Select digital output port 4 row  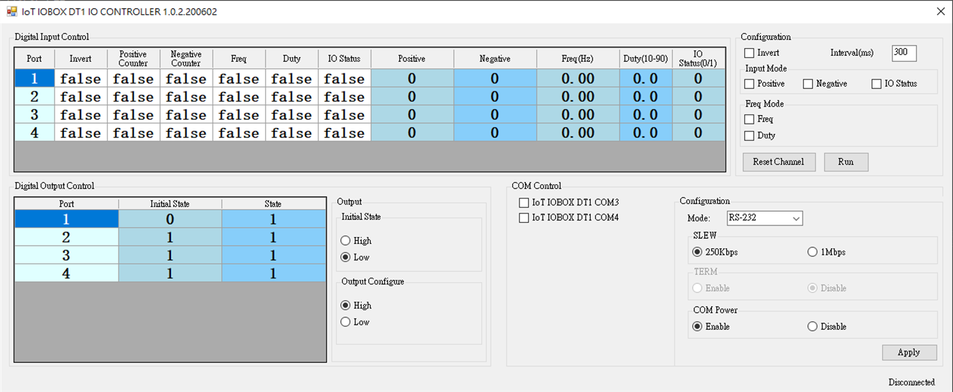pos(66,274)
